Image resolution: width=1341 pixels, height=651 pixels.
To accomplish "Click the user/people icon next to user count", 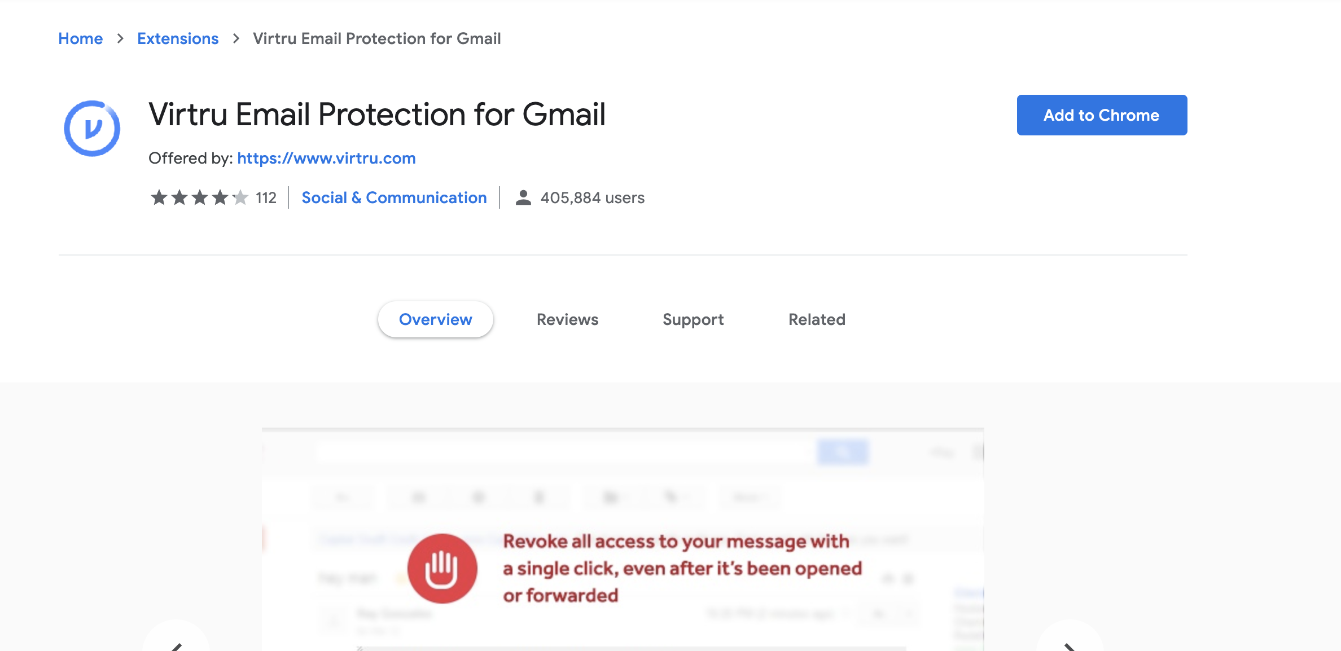I will coord(523,197).
